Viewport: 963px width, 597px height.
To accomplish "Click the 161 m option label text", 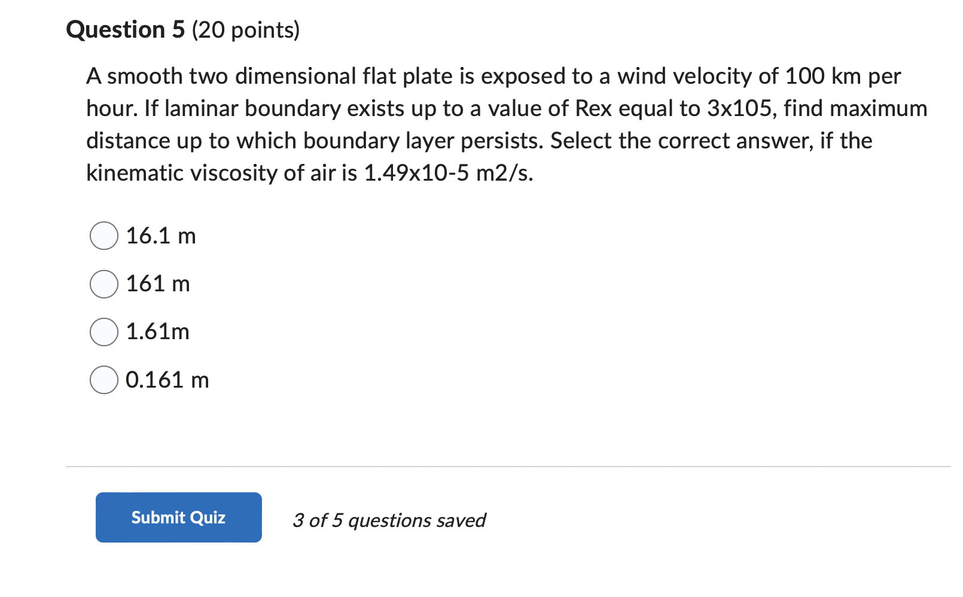I will point(157,283).
